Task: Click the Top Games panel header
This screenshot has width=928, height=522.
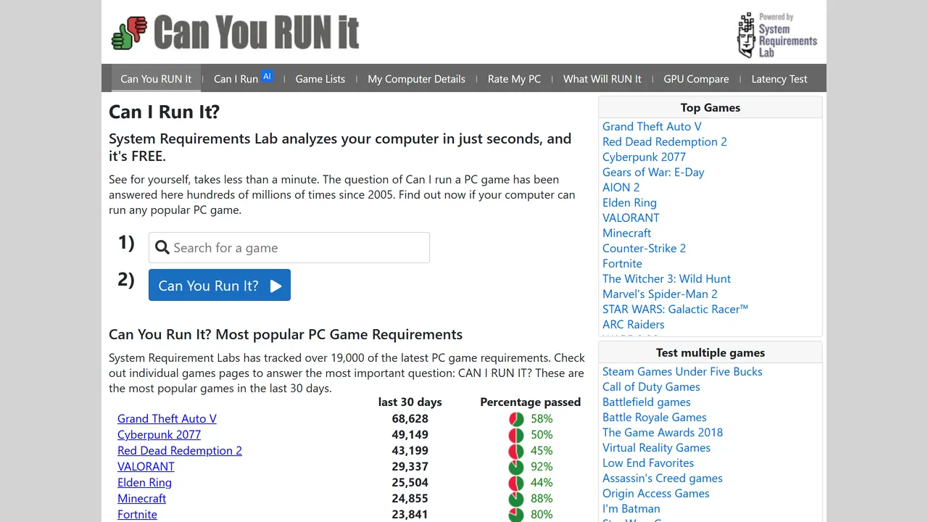Action: tap(710, 107)
